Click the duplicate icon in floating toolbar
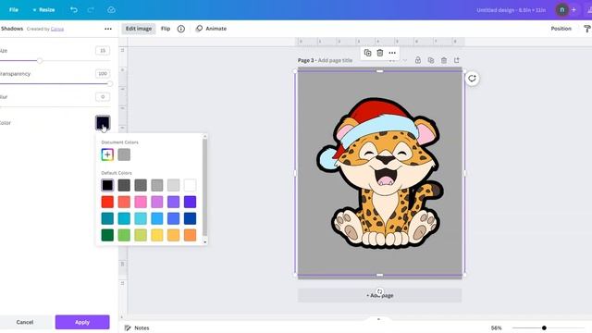The width and height of the screenshot is (592, 333). point(368,53)
